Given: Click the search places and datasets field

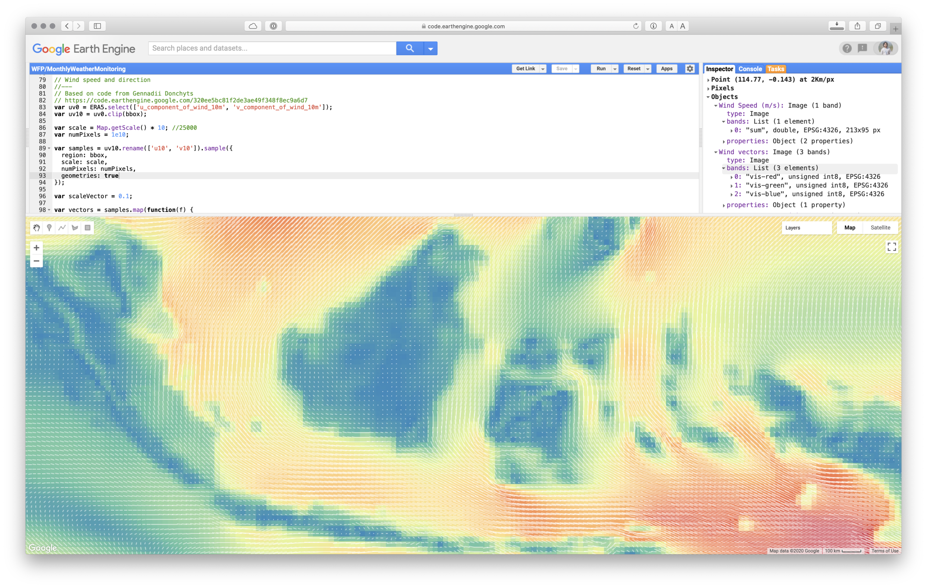Looking at the screenshot, I should pos(272,49).
